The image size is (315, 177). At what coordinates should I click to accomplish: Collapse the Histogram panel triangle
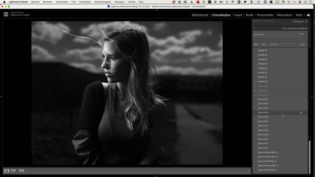(306, 21)
